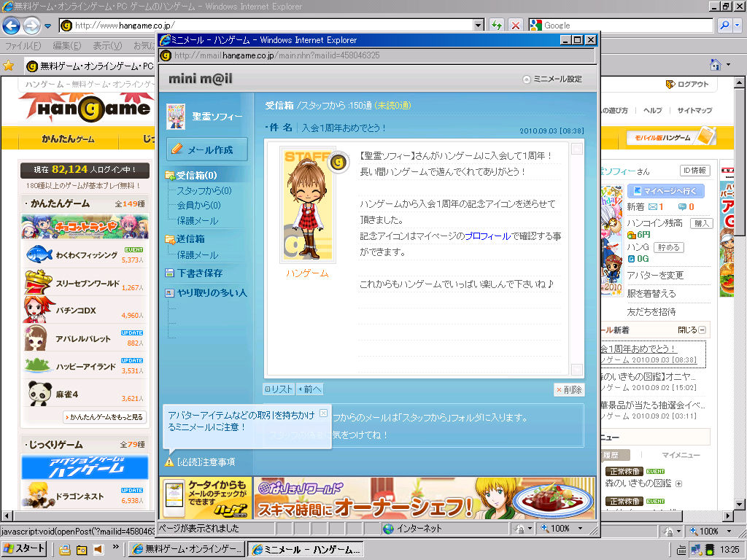
Task: Click the browser Forward arrow button
Action: [x=31, y=26]
